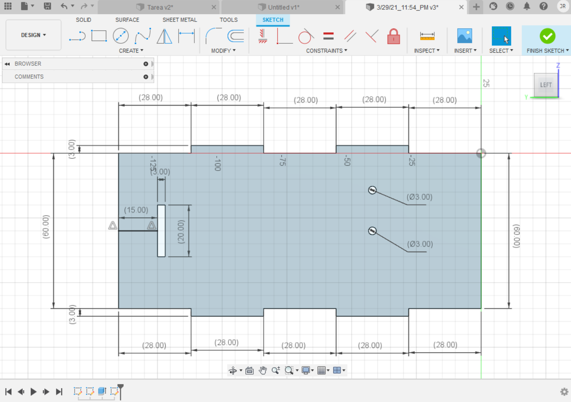Viewport: 571px width, 402px height.
Task: Apply the Perpendicular constraint
Action: 372,36
